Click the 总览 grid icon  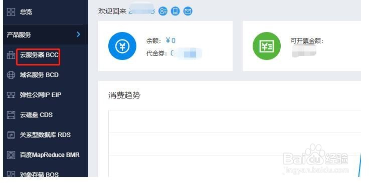(11, 11)
